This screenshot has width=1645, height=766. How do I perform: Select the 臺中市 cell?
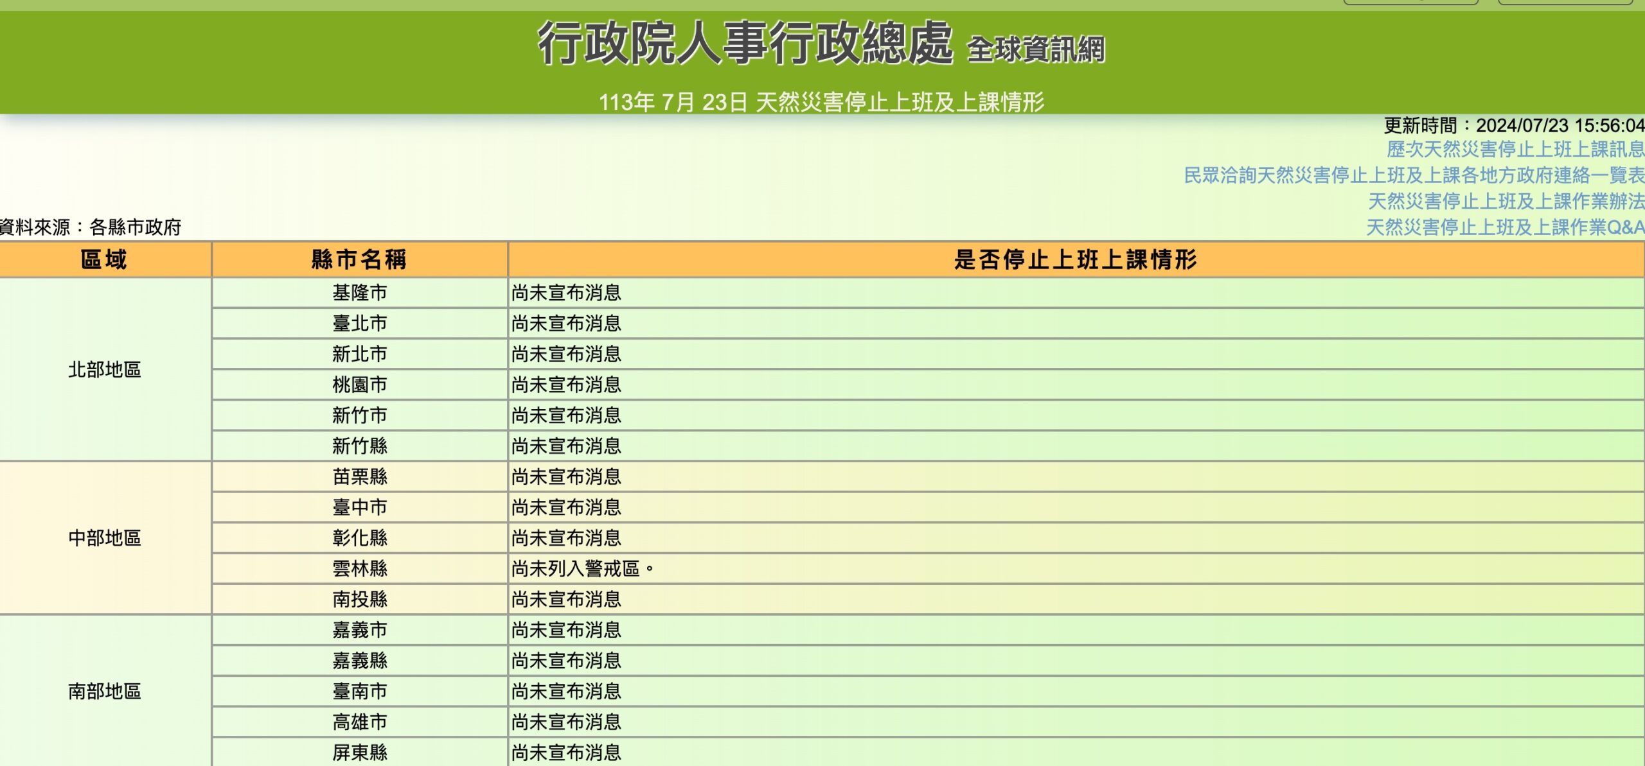(x=360, y=507)
